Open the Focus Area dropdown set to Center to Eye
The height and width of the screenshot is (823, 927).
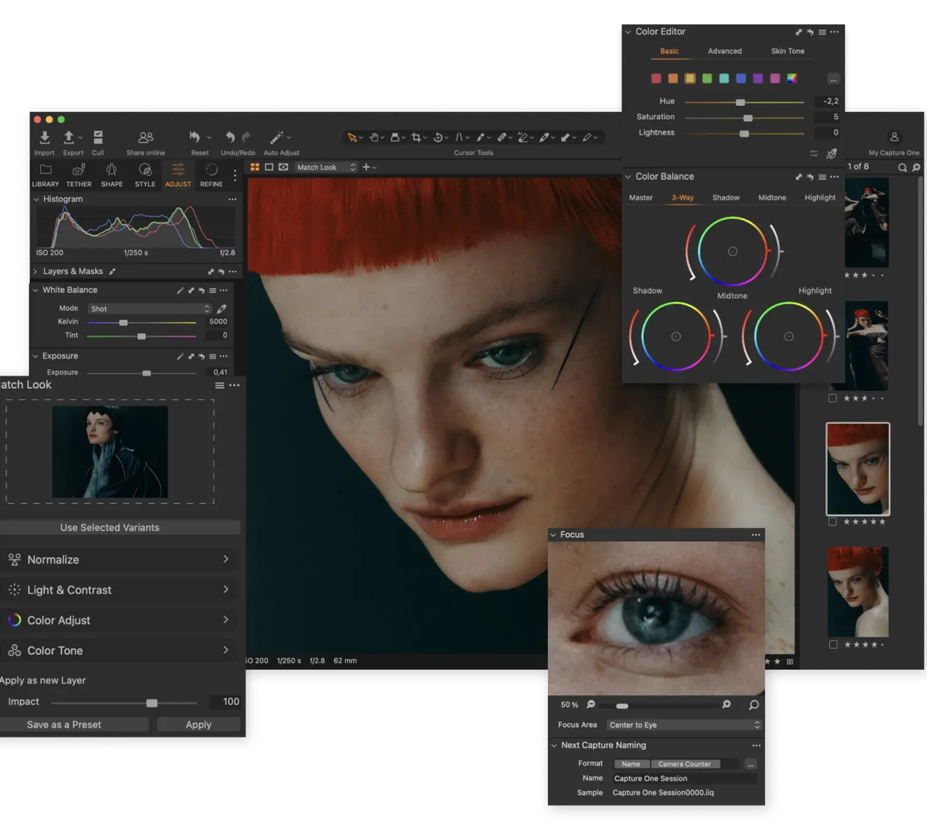pyautogui.click(x=683, y=724)
